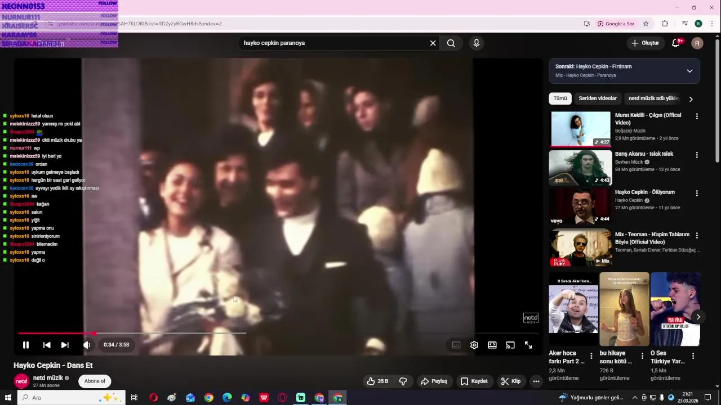Open the browser media control icon

685,24
